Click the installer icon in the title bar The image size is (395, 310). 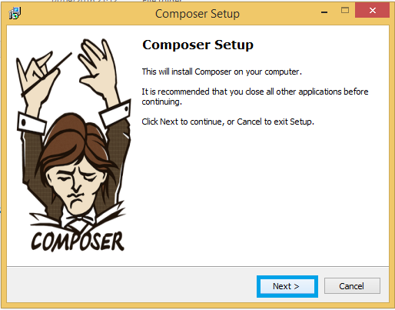click(15, 13)
